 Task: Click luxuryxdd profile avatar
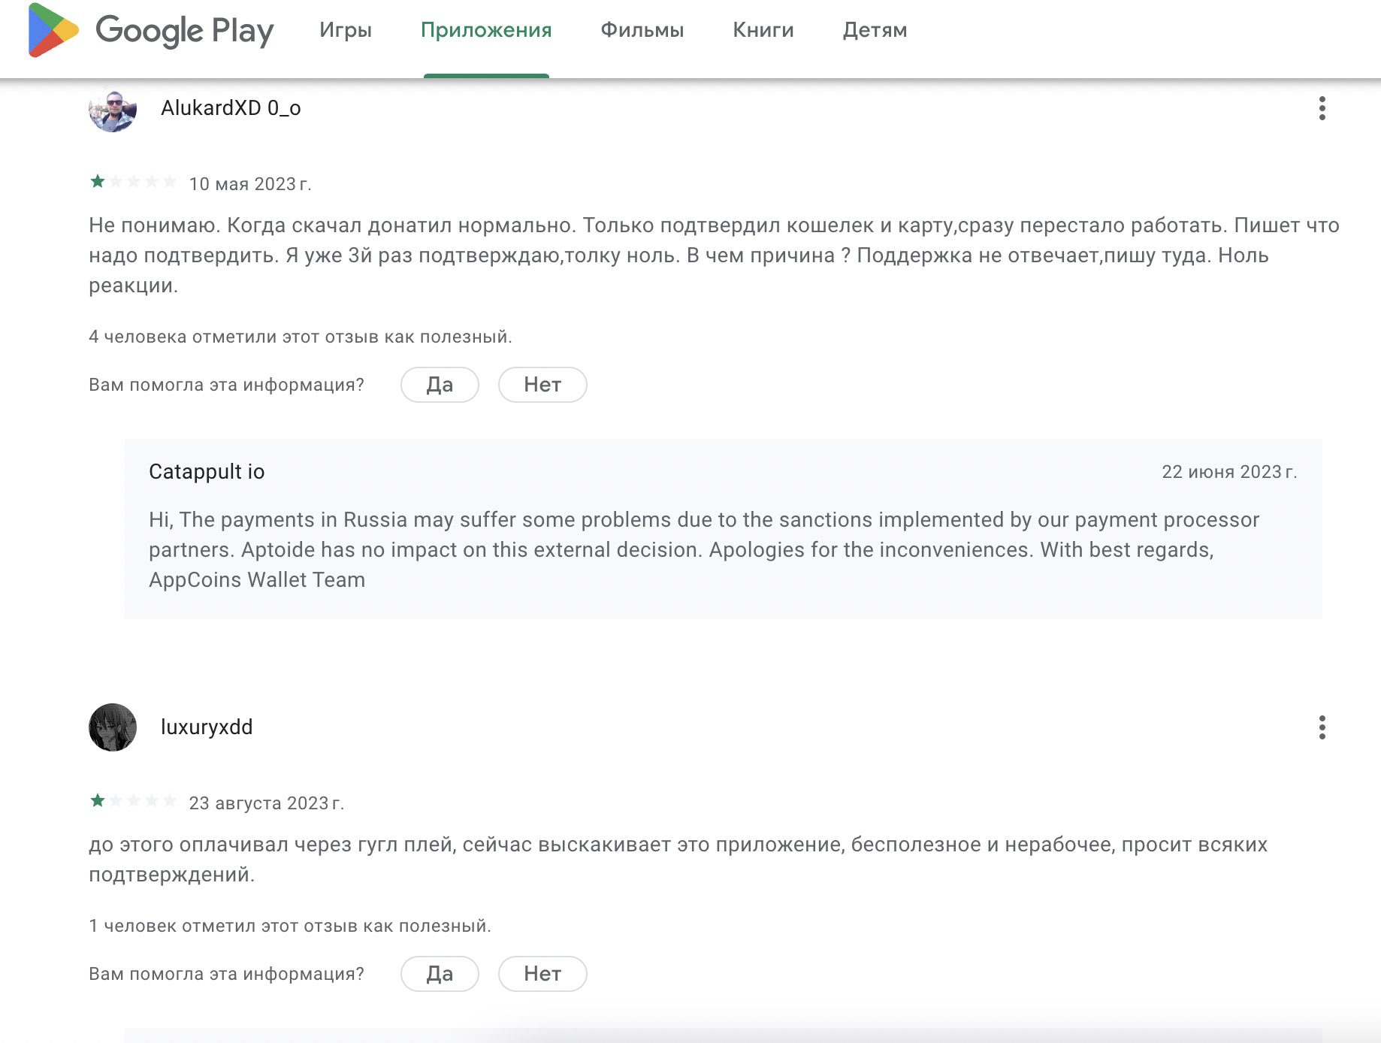click(113, 727)
